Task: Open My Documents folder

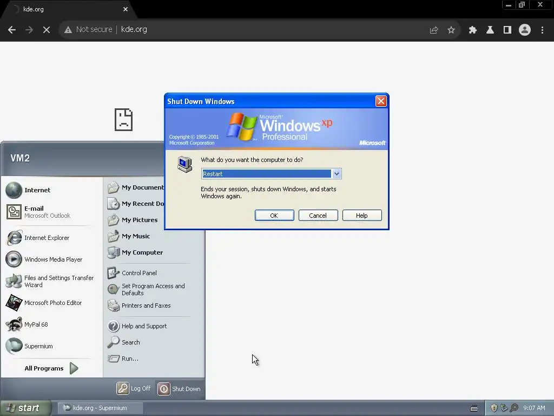Action: point(136,187)
